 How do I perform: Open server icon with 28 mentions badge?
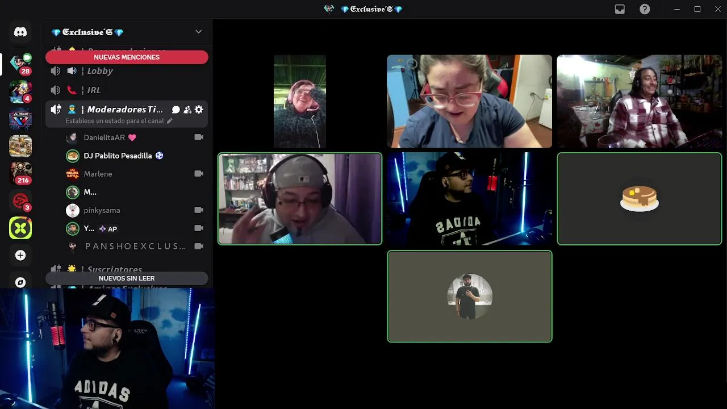pos(20,64)
